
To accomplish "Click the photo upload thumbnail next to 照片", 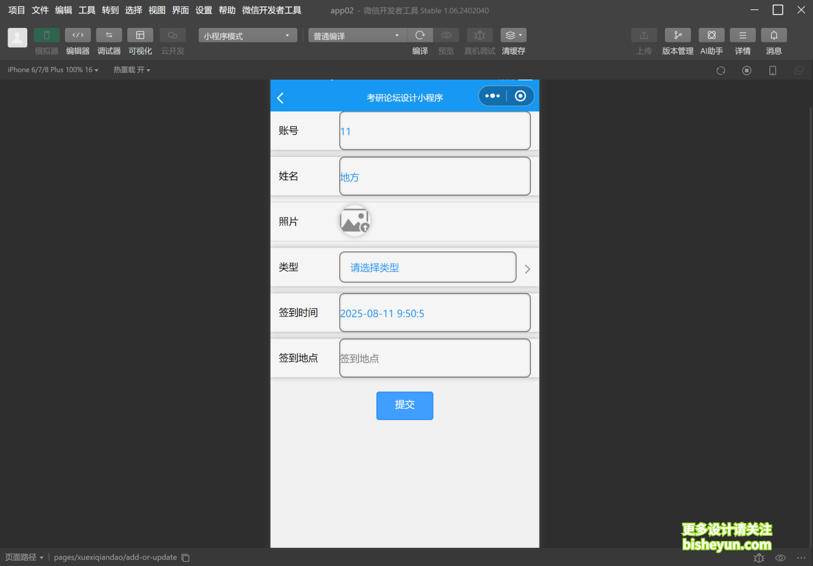I will pos(355,220).
